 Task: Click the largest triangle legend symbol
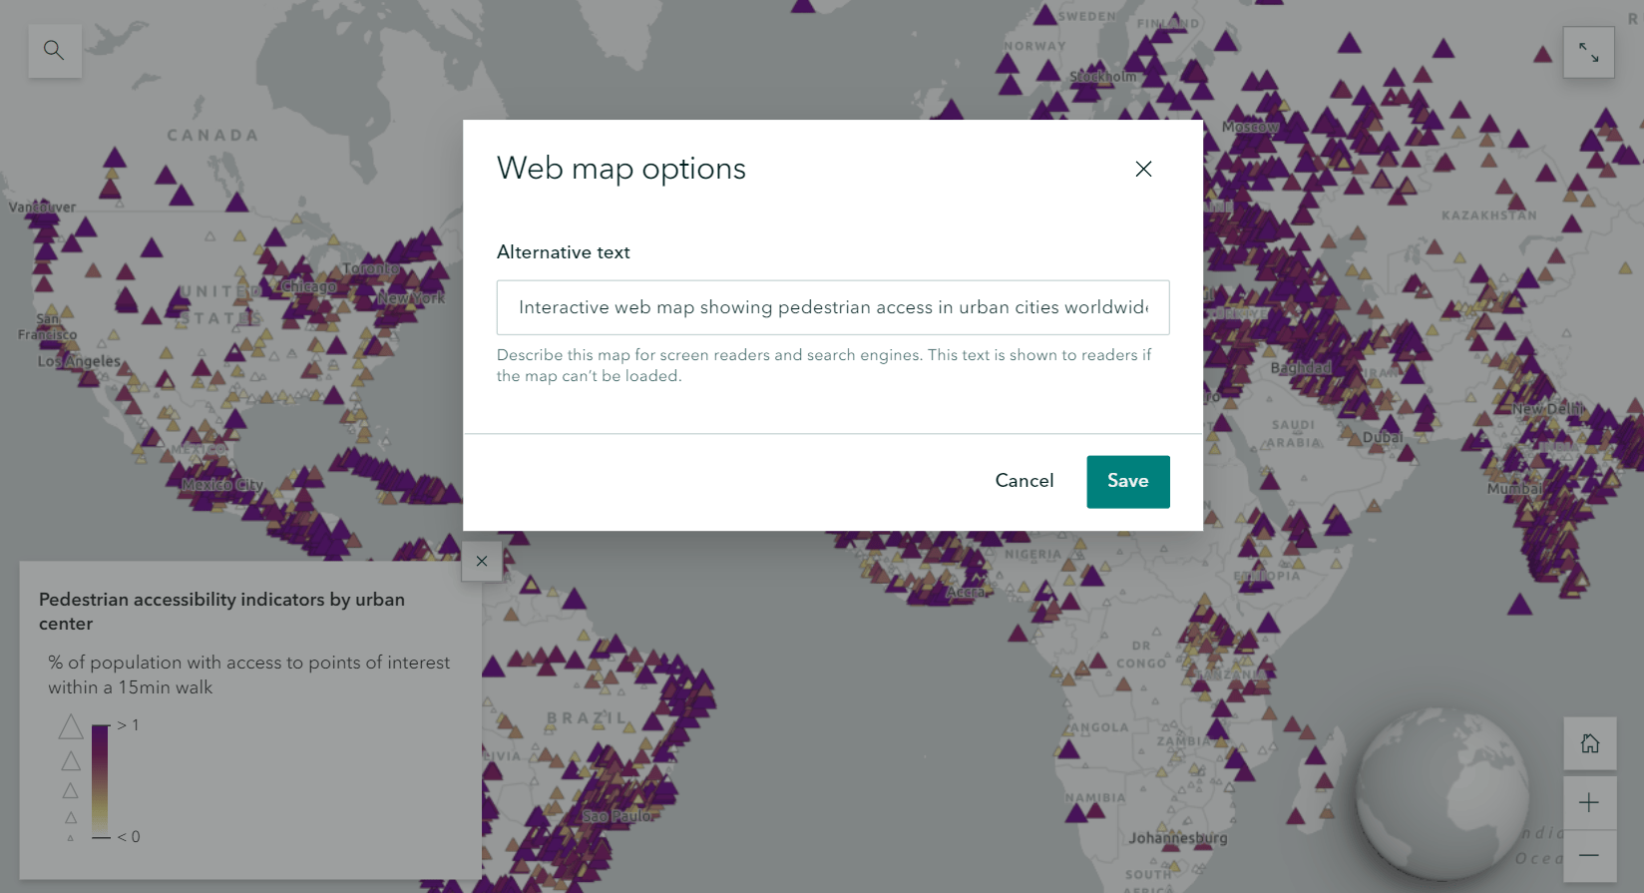71,726
